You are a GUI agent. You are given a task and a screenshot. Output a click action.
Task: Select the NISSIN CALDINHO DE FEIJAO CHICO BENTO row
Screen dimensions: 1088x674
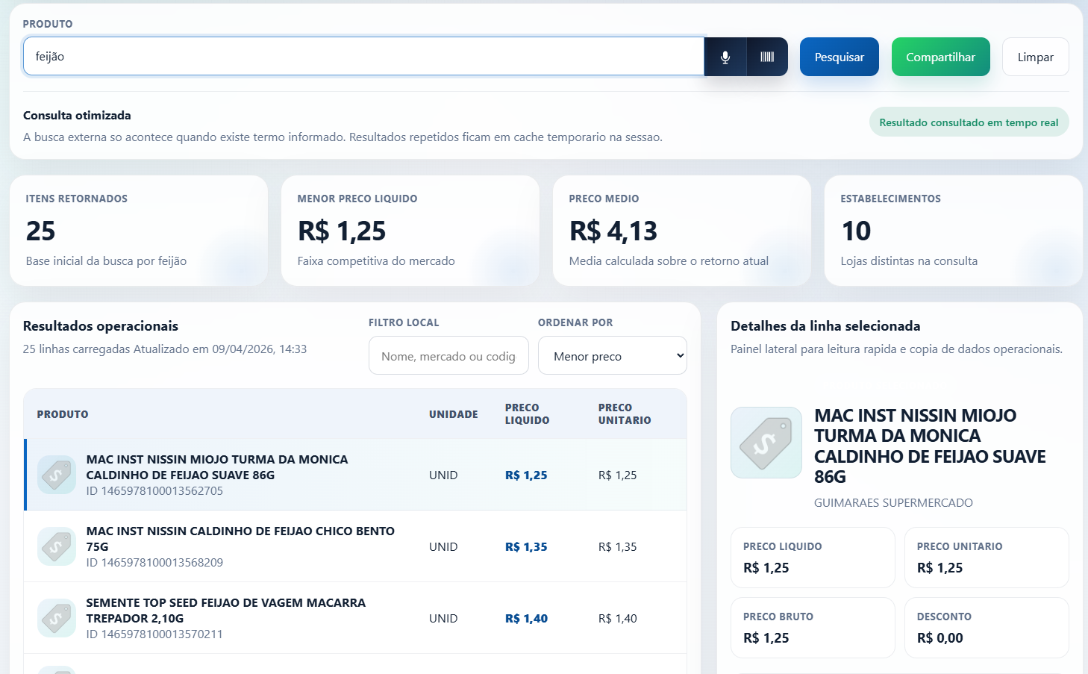click(x=355, y=546)
